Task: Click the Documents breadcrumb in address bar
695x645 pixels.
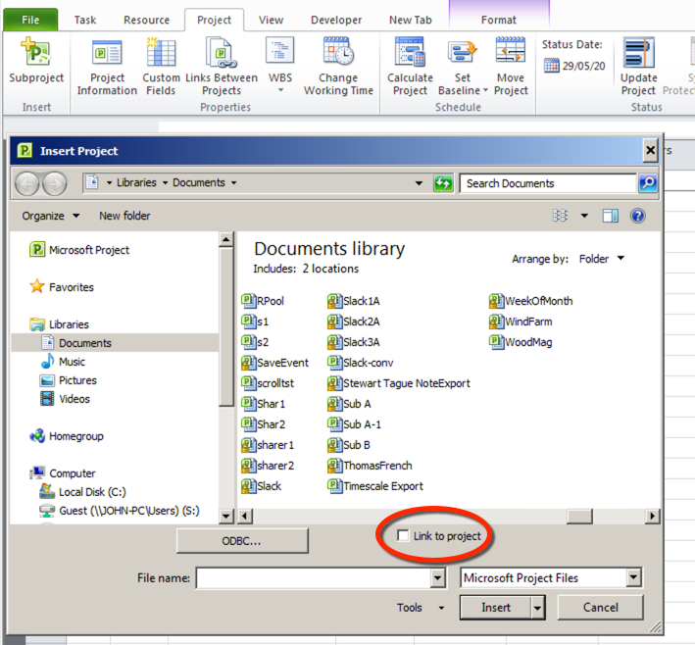Action: tap(199, 182)
